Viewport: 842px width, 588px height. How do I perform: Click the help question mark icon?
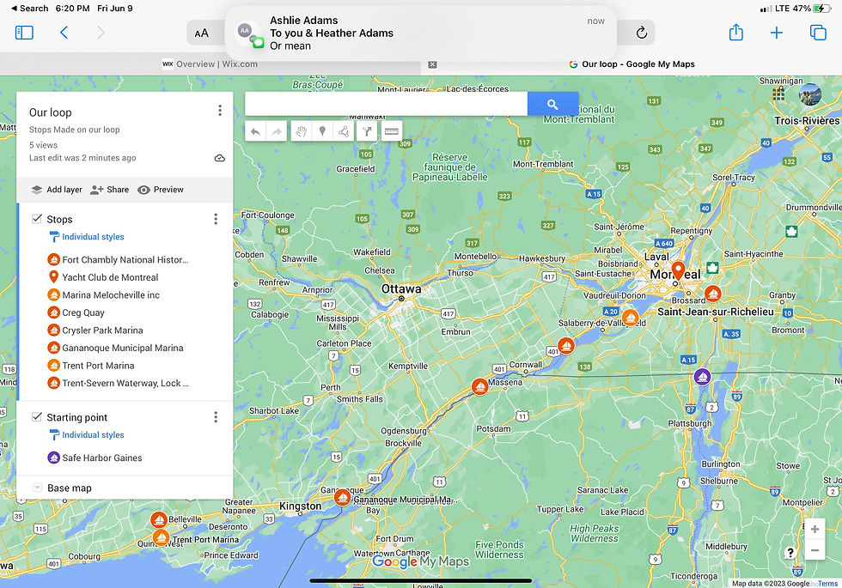click(790, 552)
